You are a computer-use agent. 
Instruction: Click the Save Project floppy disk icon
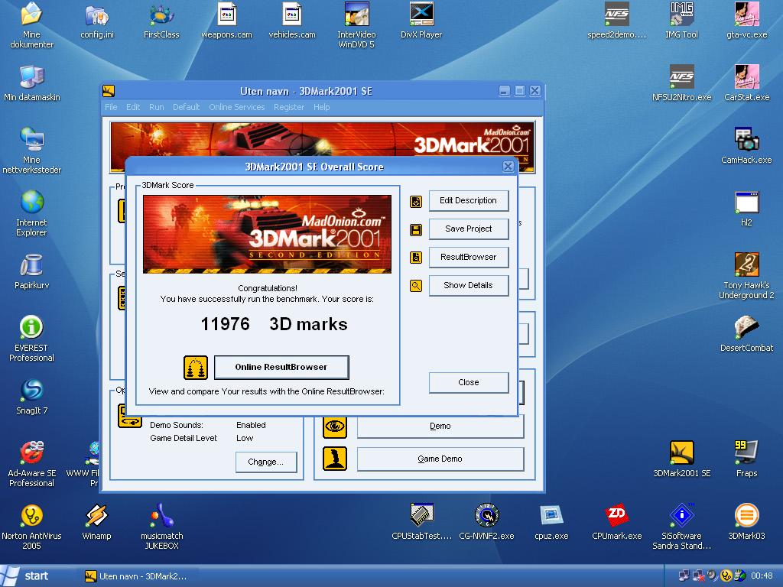click(x=416, y=229)
